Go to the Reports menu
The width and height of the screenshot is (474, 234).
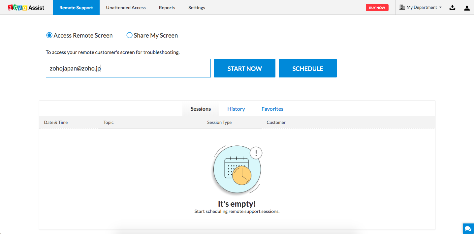click(x=167, y=8)
